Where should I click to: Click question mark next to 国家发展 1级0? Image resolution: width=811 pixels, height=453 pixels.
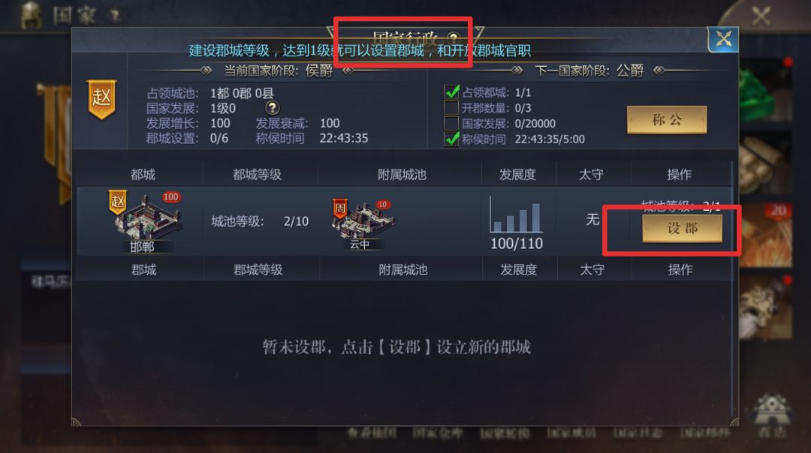pos(272,107)
